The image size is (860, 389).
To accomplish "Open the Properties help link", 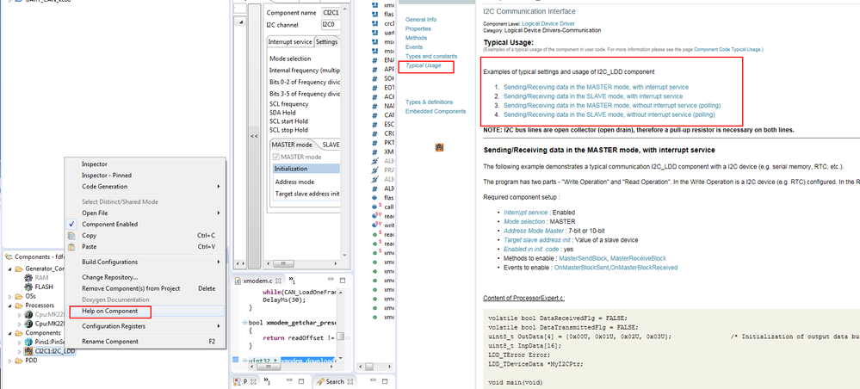I will [418, 28].
